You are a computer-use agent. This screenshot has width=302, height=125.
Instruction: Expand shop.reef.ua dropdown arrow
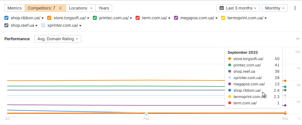pos(36,26)
